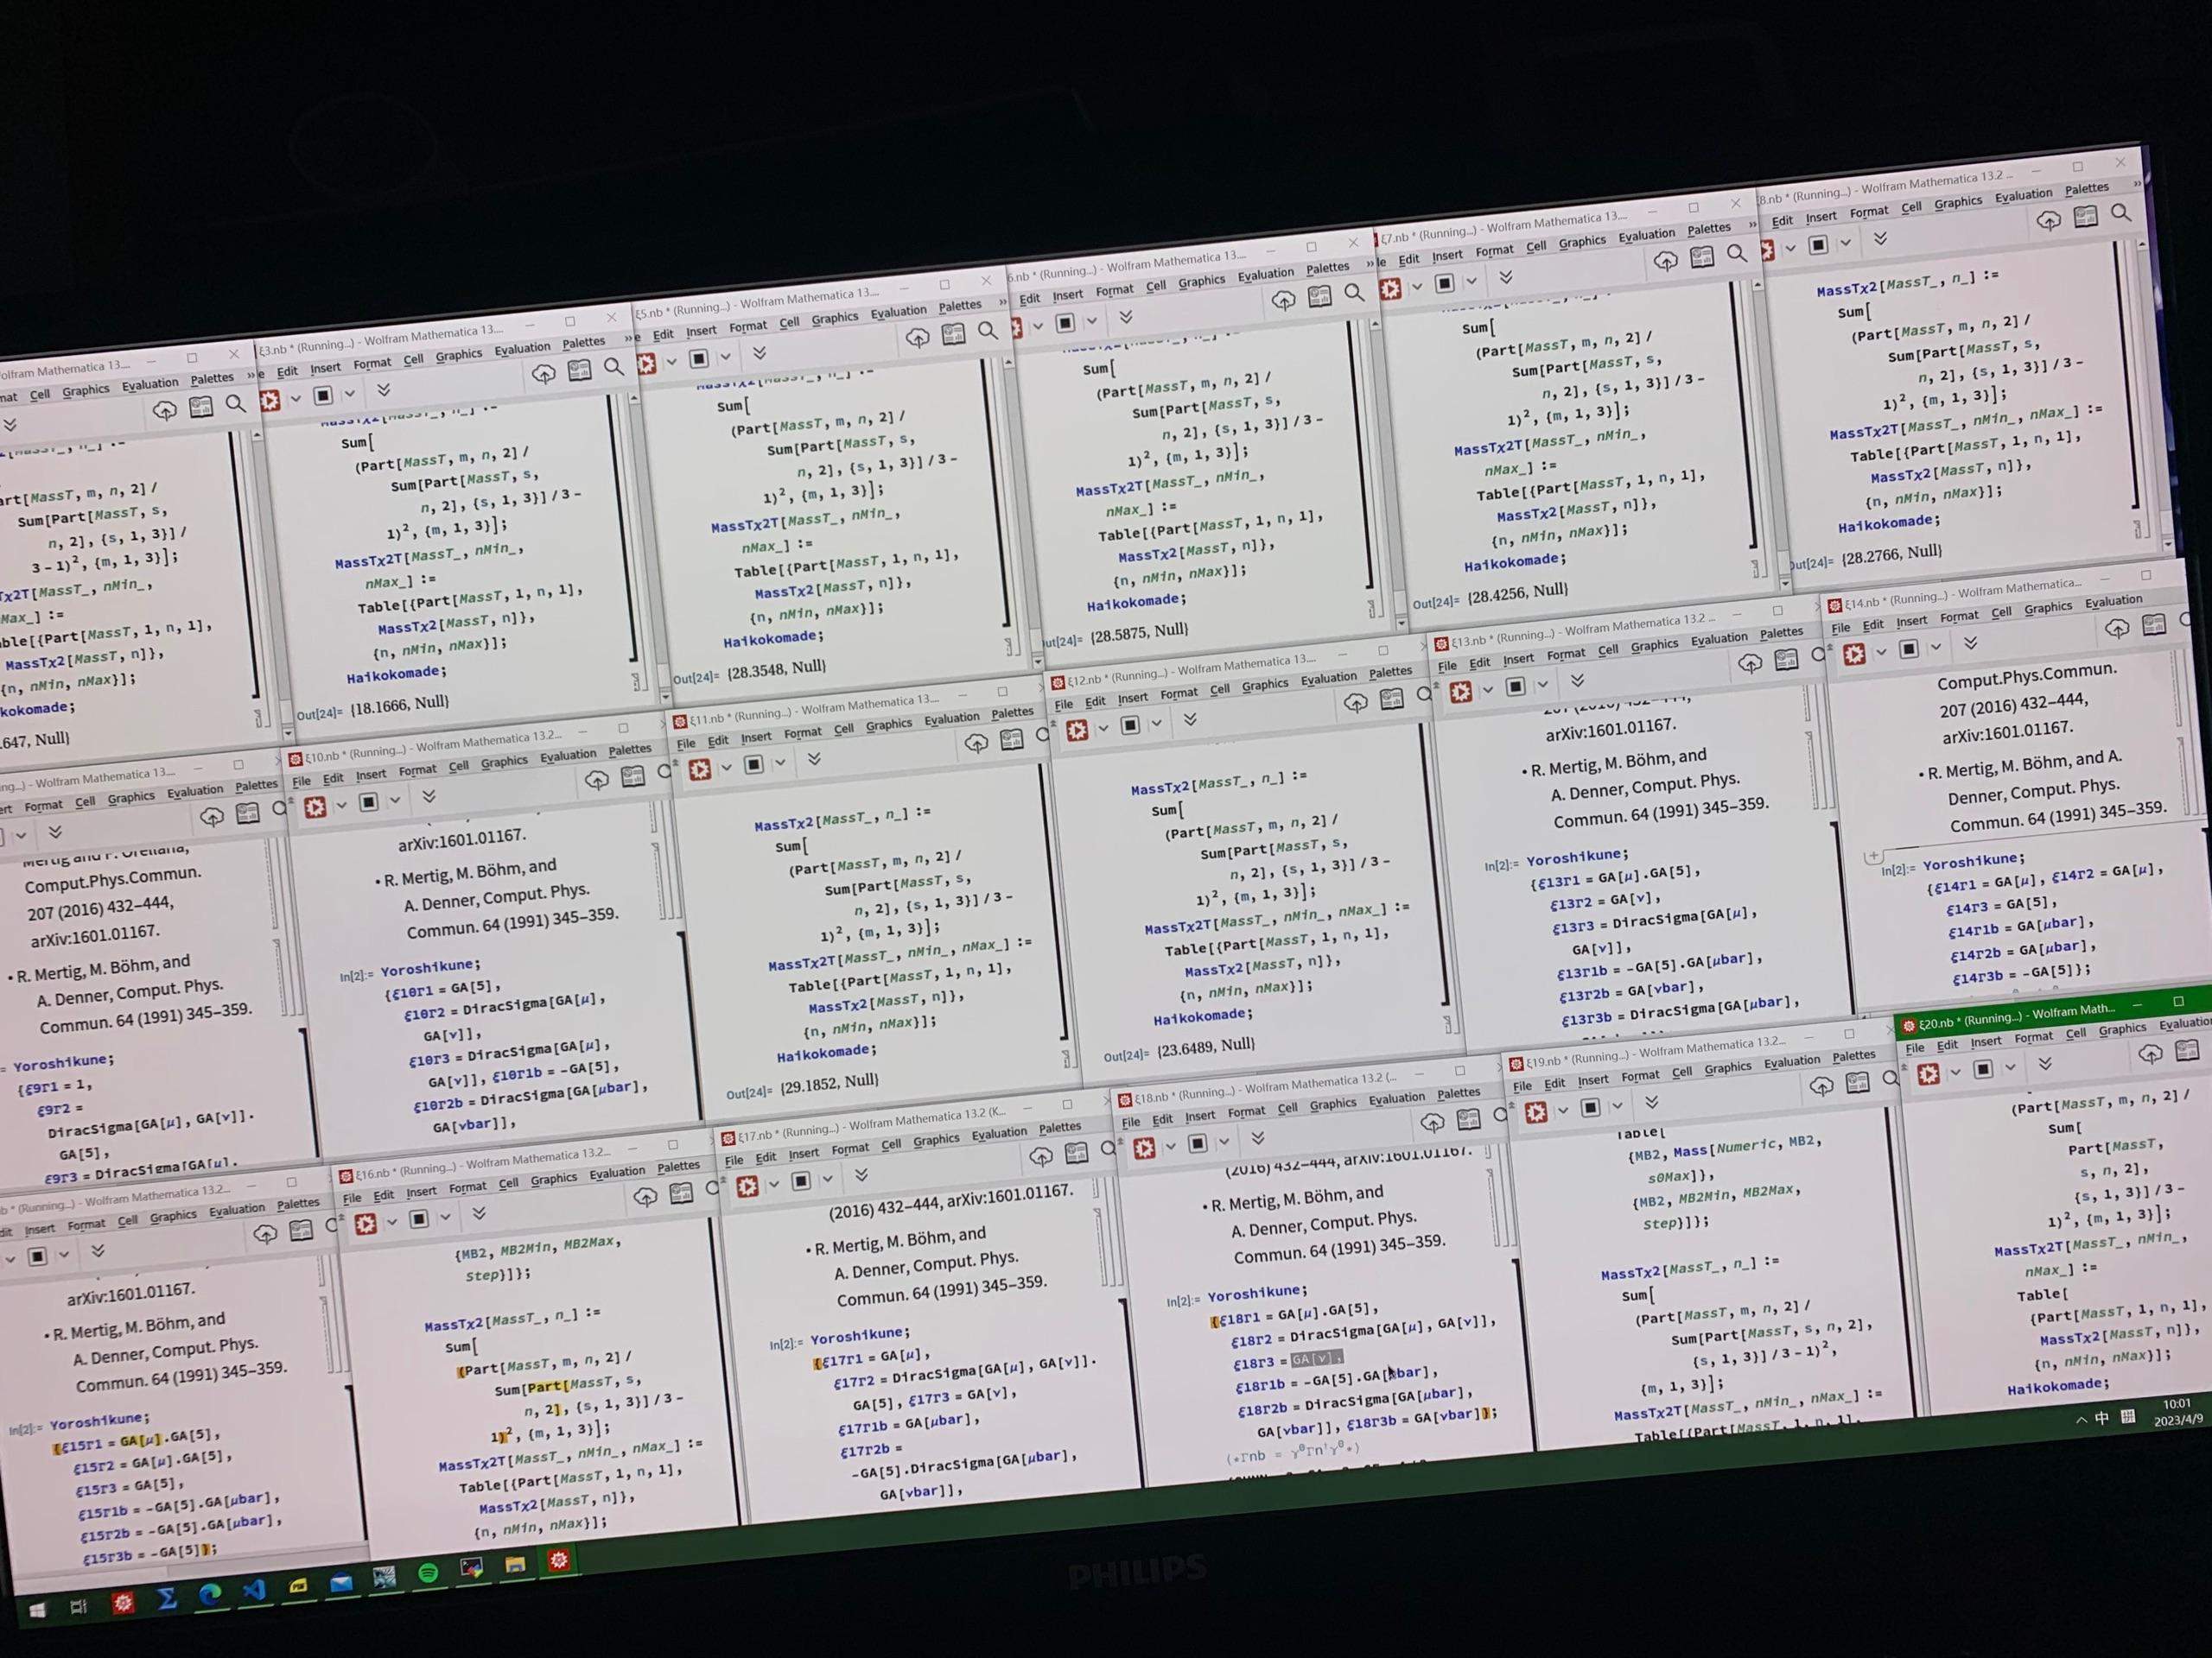Expand the toolbar double chevron in ξ3.nb
The image size is (2212, 1658).
point(383,389)
